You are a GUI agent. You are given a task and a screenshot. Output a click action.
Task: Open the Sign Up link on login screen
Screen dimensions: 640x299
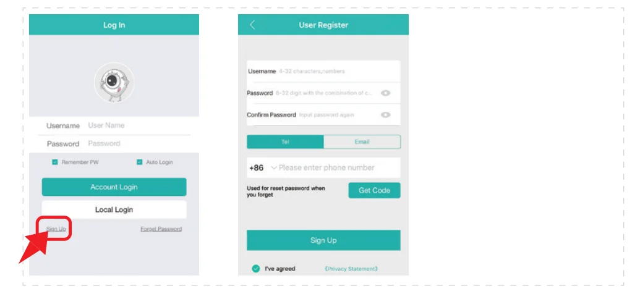coord(56,229)
